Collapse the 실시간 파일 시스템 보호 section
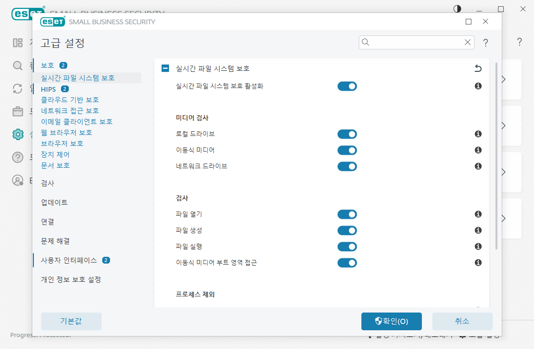The width and height of the screenshot is (534, 349). coord(165,68)
